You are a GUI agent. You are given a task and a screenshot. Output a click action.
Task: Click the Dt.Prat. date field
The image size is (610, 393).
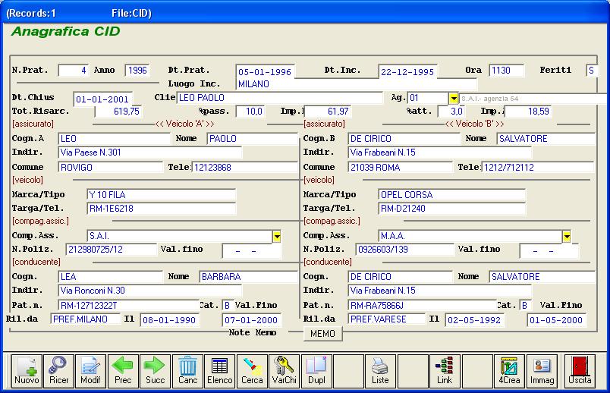coord(265,71)
